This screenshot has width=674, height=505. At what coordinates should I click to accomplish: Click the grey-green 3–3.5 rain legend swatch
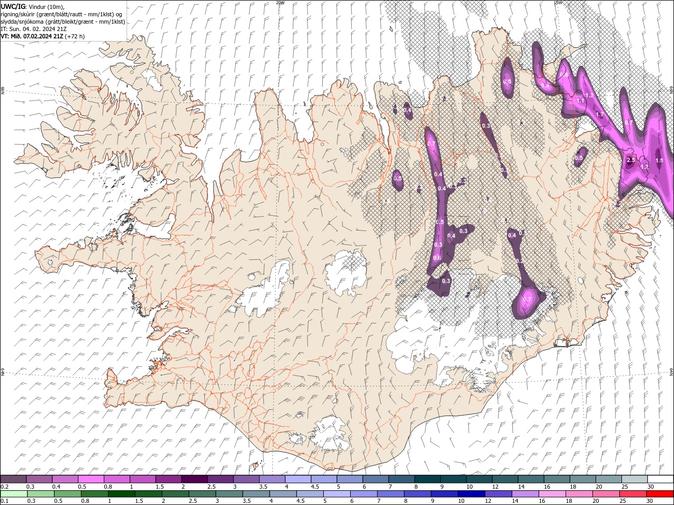coord(229,494)
